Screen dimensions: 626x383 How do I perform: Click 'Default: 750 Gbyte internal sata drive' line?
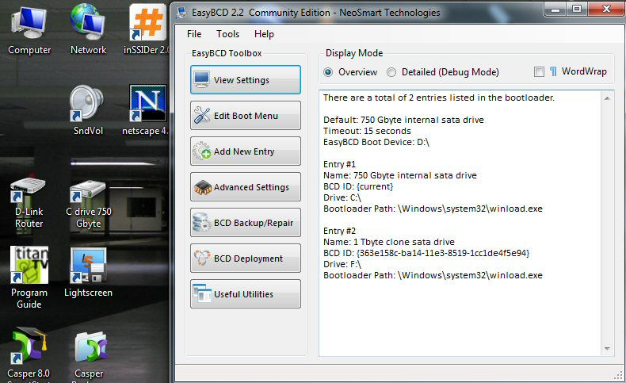tap(403, 120)
